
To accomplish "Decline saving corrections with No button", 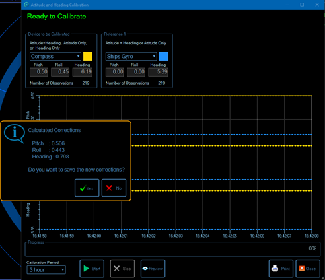I will [x=114, y=188].
